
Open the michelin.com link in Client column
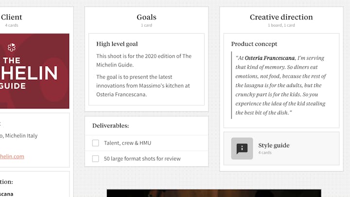12,156
